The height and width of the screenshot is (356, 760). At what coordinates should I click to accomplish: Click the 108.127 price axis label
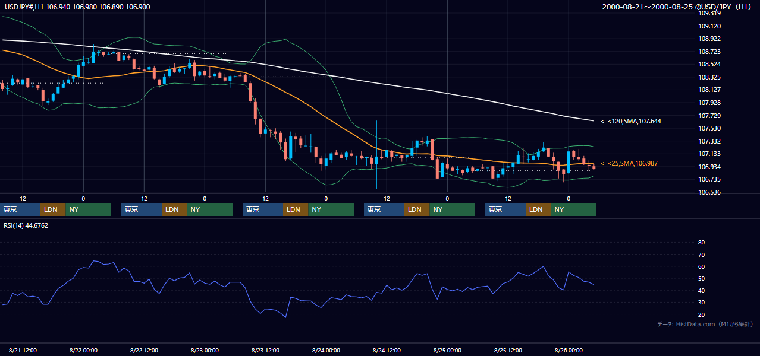(x=709, y=90)
